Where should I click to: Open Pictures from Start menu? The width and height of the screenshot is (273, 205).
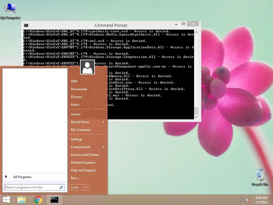76,97
